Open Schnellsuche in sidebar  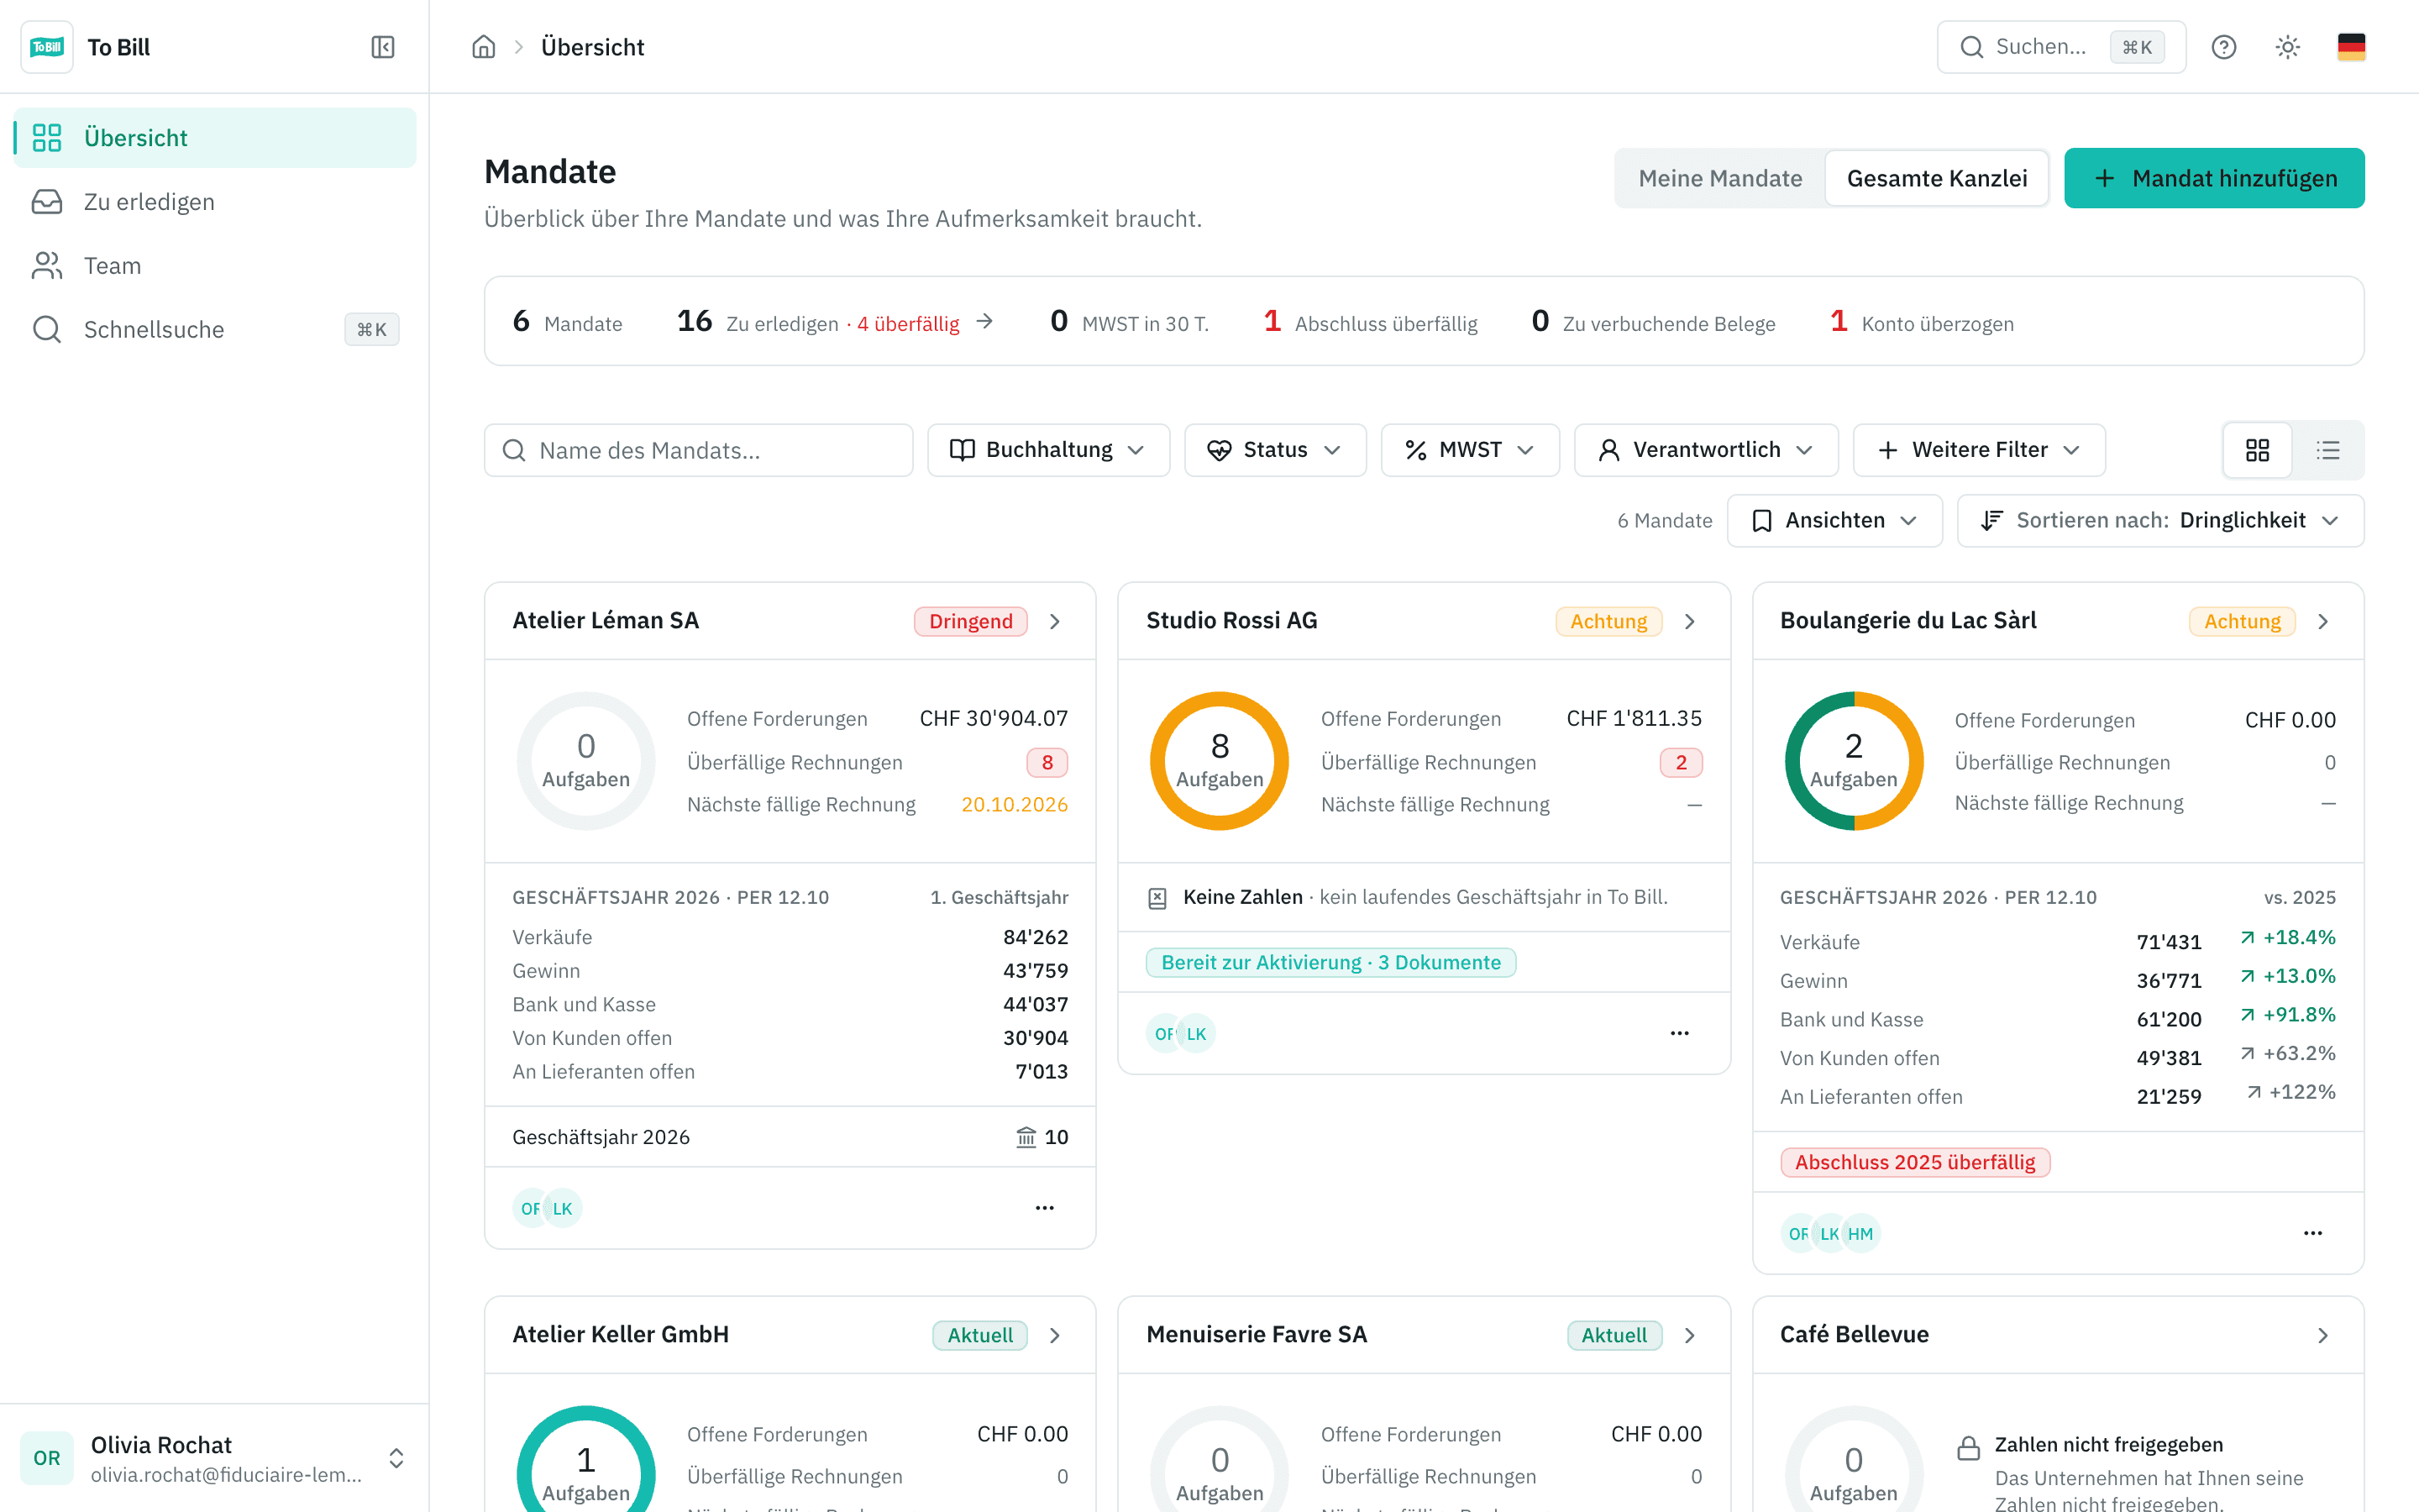215,330
